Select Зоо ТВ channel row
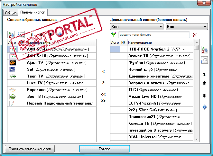The width and height of the screenshot is (213, 156). point(52,96)
